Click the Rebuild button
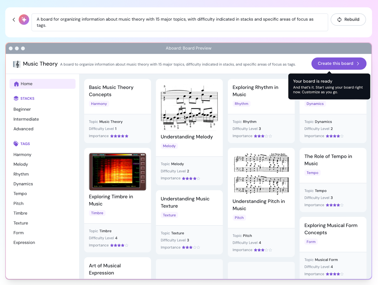 point(348,19)
